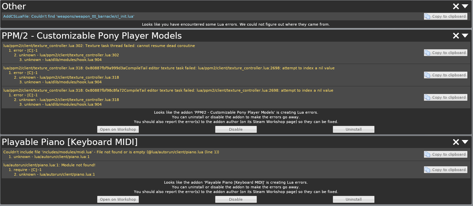Select the 'Couldn't include file' midi.lua error line
Image resolution: width=473 pixels, height=206 pixels.
pyautogui.click(x=111, y=152)
